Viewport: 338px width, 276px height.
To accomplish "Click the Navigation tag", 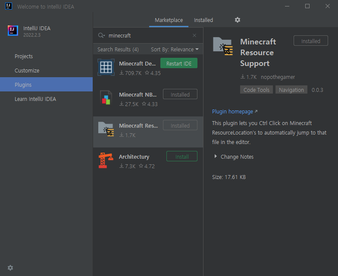I will pos(291,90).
